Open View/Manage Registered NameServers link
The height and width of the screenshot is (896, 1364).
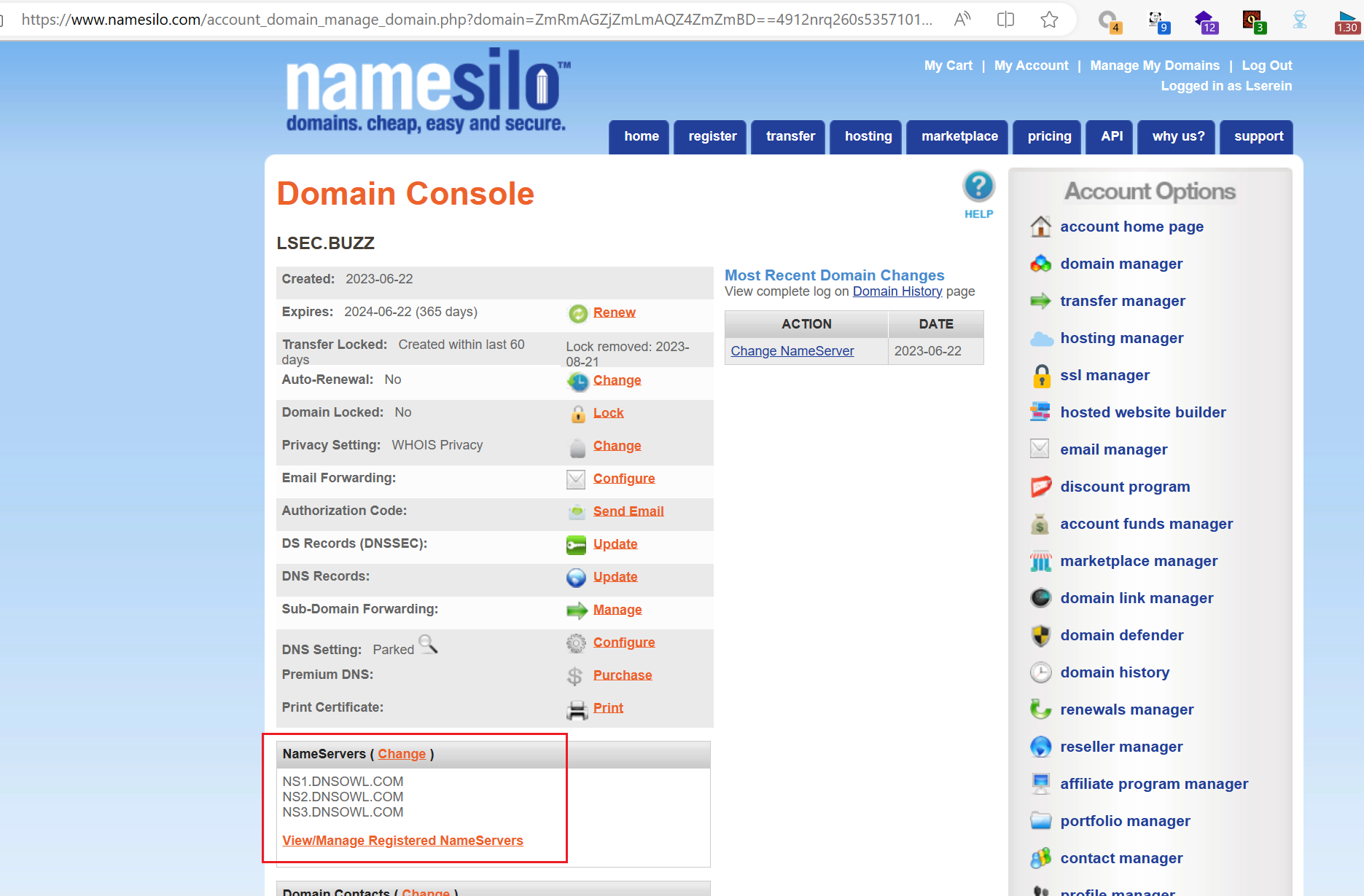(x=402, y=841)
